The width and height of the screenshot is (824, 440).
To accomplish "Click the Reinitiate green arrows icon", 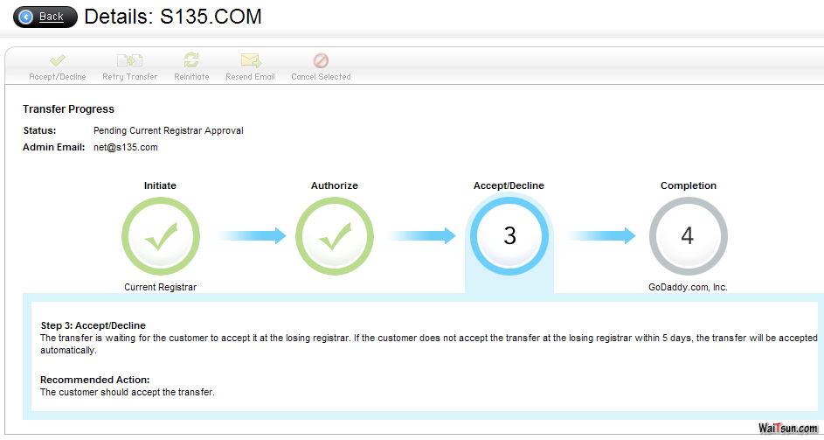I will (x=190, y=60).
